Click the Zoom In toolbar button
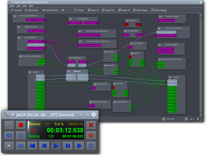The image size is (207, 155). point(93,10)
